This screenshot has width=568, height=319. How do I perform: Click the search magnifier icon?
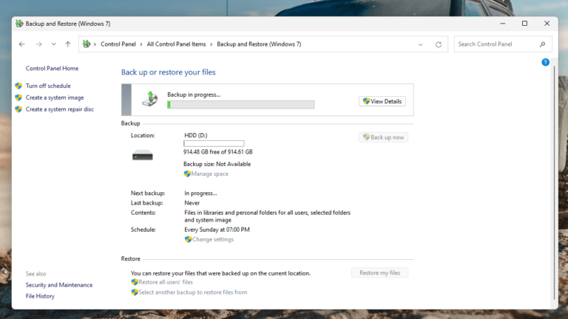(x=542, y=44)
